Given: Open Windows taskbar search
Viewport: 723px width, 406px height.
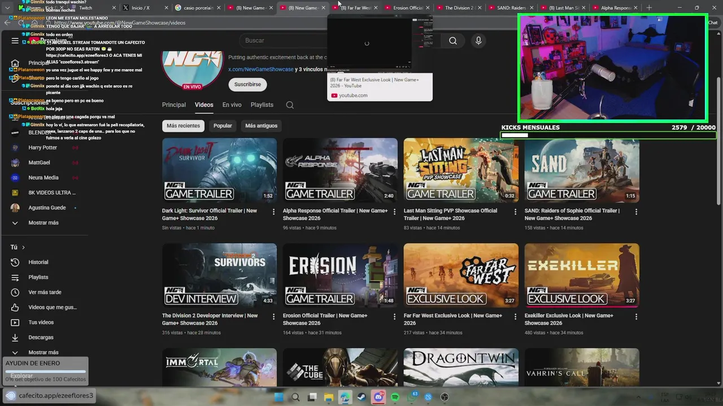Looking at the screenshot, I should [295, 397].
